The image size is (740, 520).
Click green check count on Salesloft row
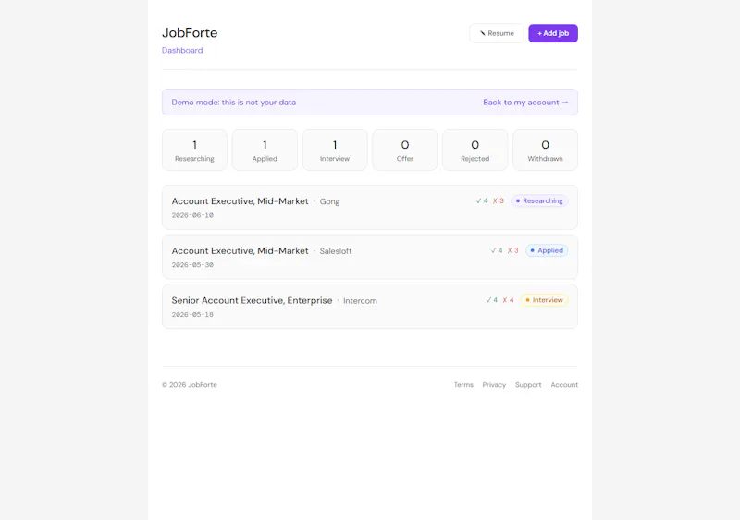(497, 250)
